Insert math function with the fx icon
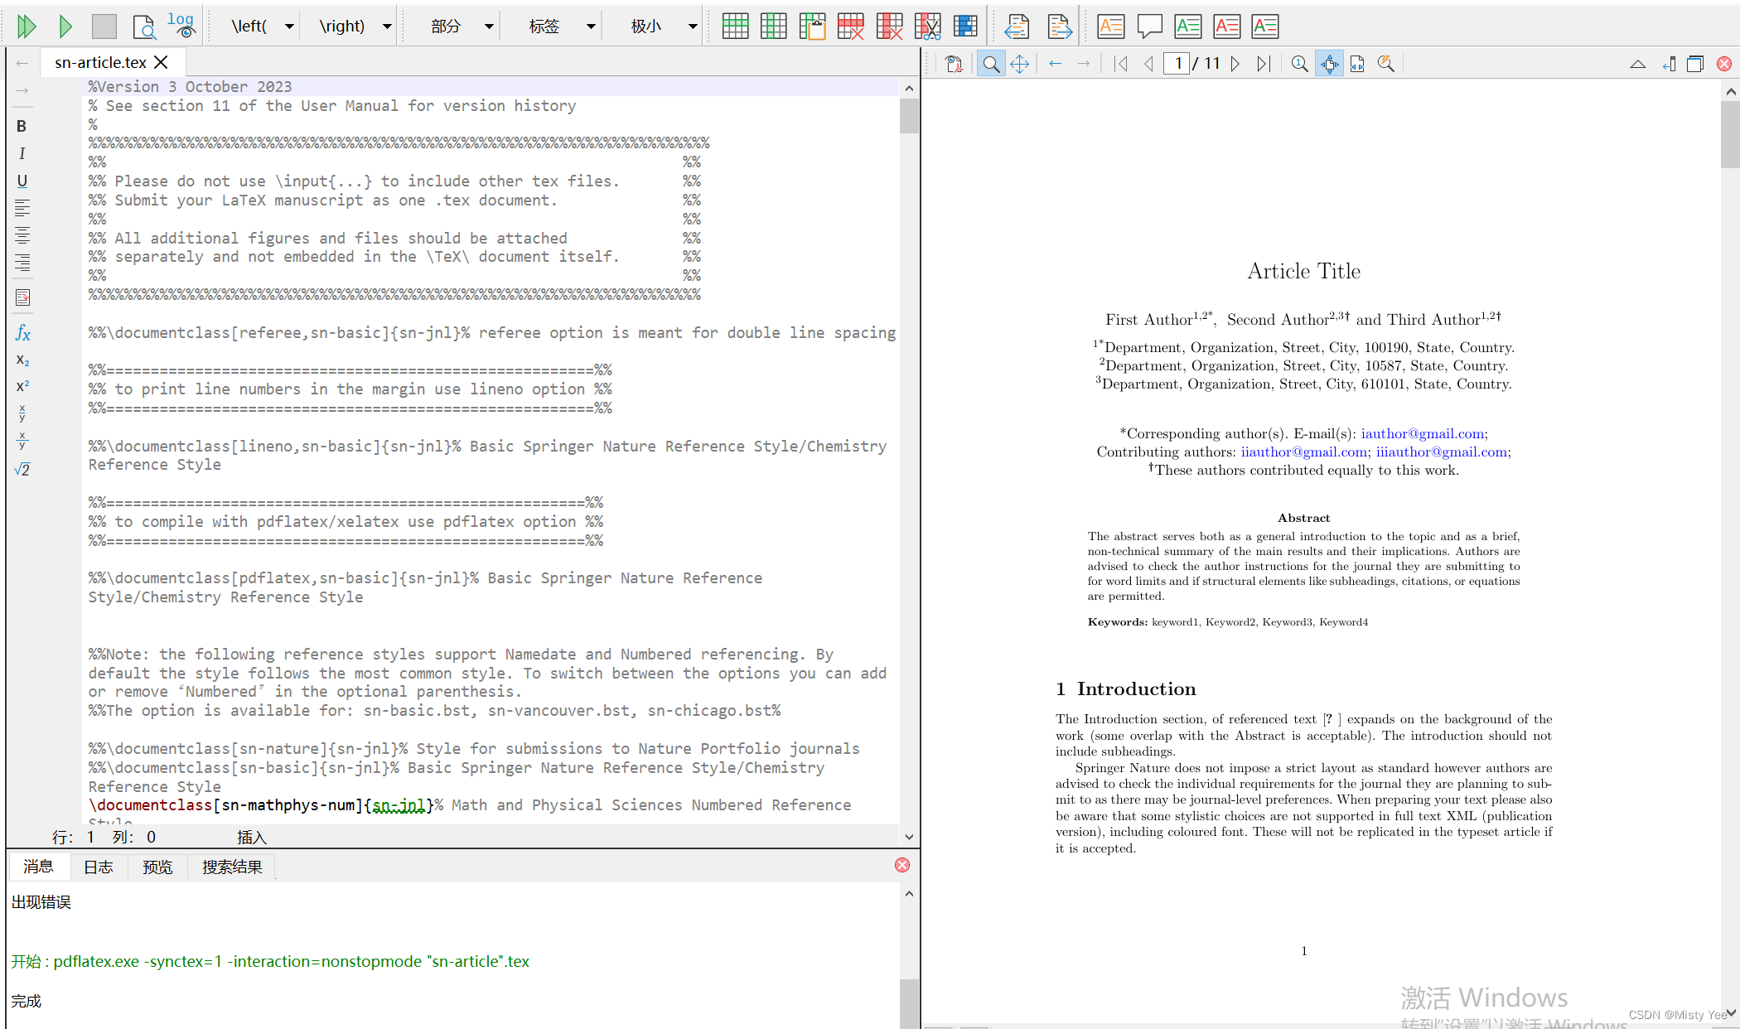The width and height of the screenshot is (1740, 1029). click(22, 333)
